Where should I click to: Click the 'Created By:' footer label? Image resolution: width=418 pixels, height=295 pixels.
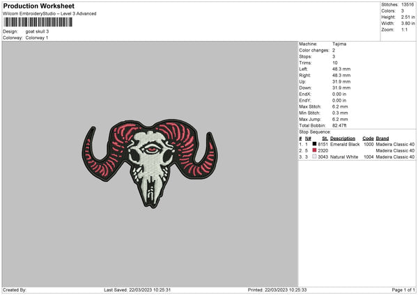(x=15, y=290)
